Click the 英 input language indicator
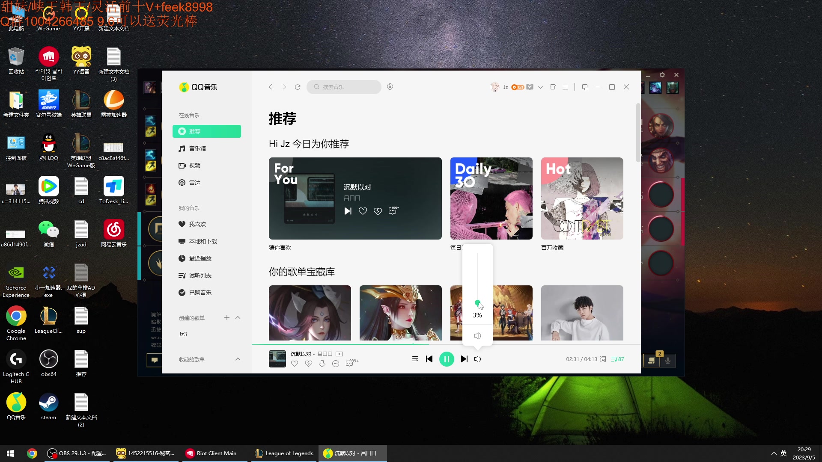Image resolution: width=822 pixels, height=462 pixels. point(783,453)
